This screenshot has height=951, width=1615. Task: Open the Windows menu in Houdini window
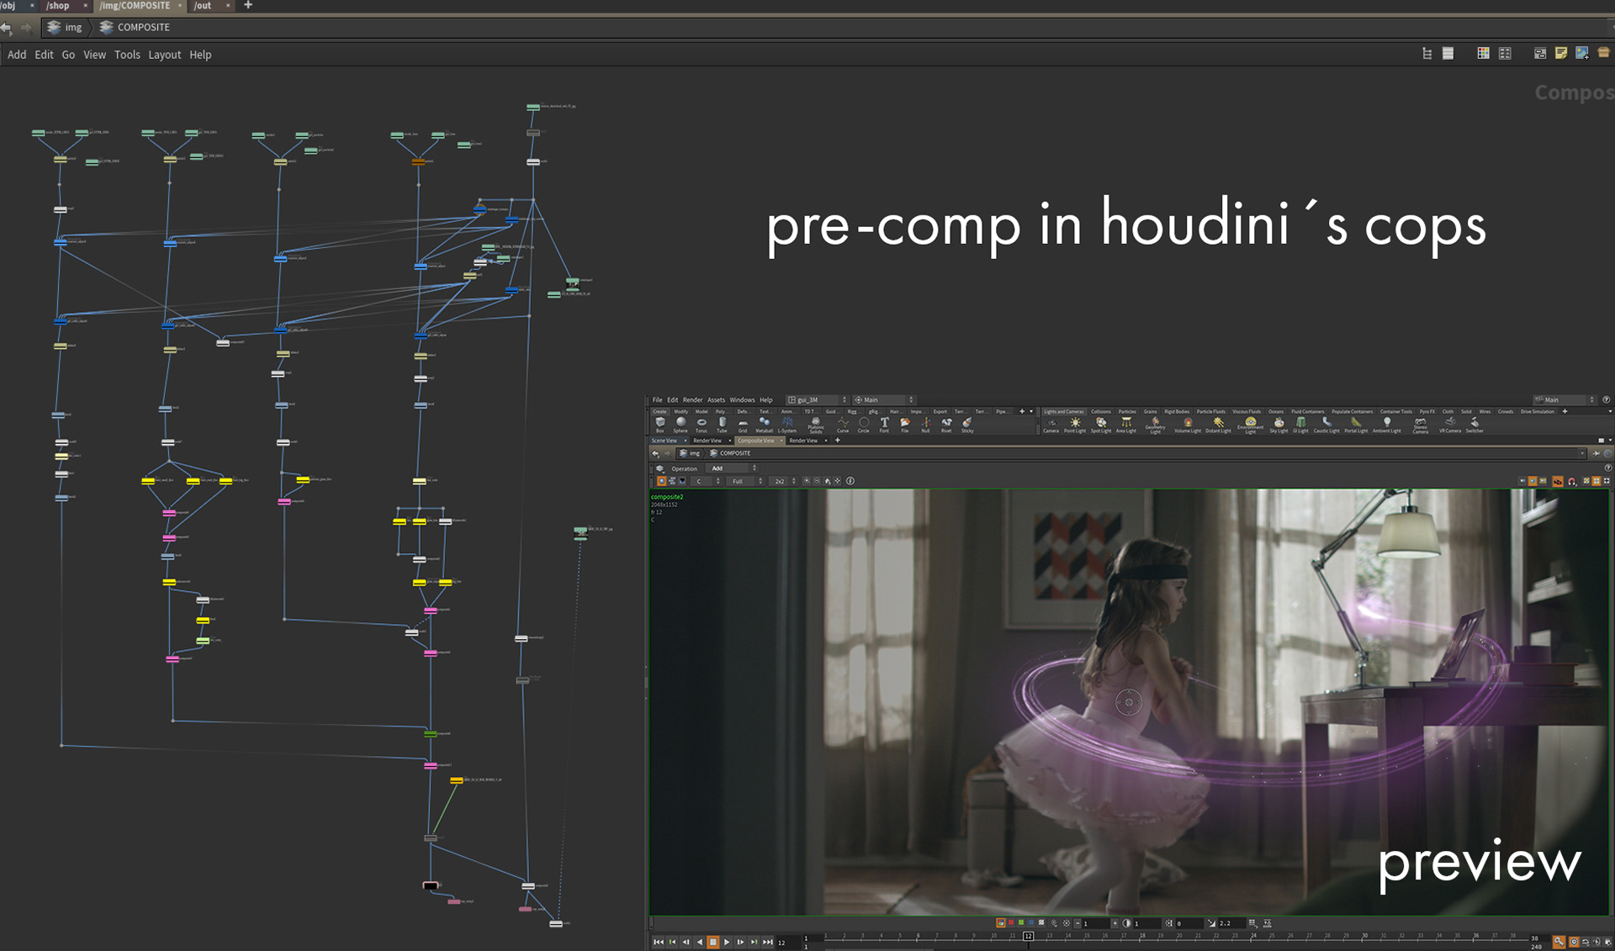(742, 400)
